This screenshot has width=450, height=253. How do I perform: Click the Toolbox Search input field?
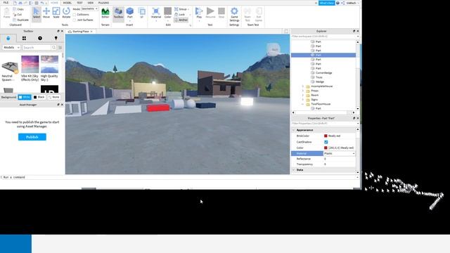click(37, 47)
